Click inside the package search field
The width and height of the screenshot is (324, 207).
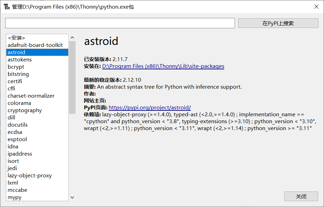click(x=120, y=23)
